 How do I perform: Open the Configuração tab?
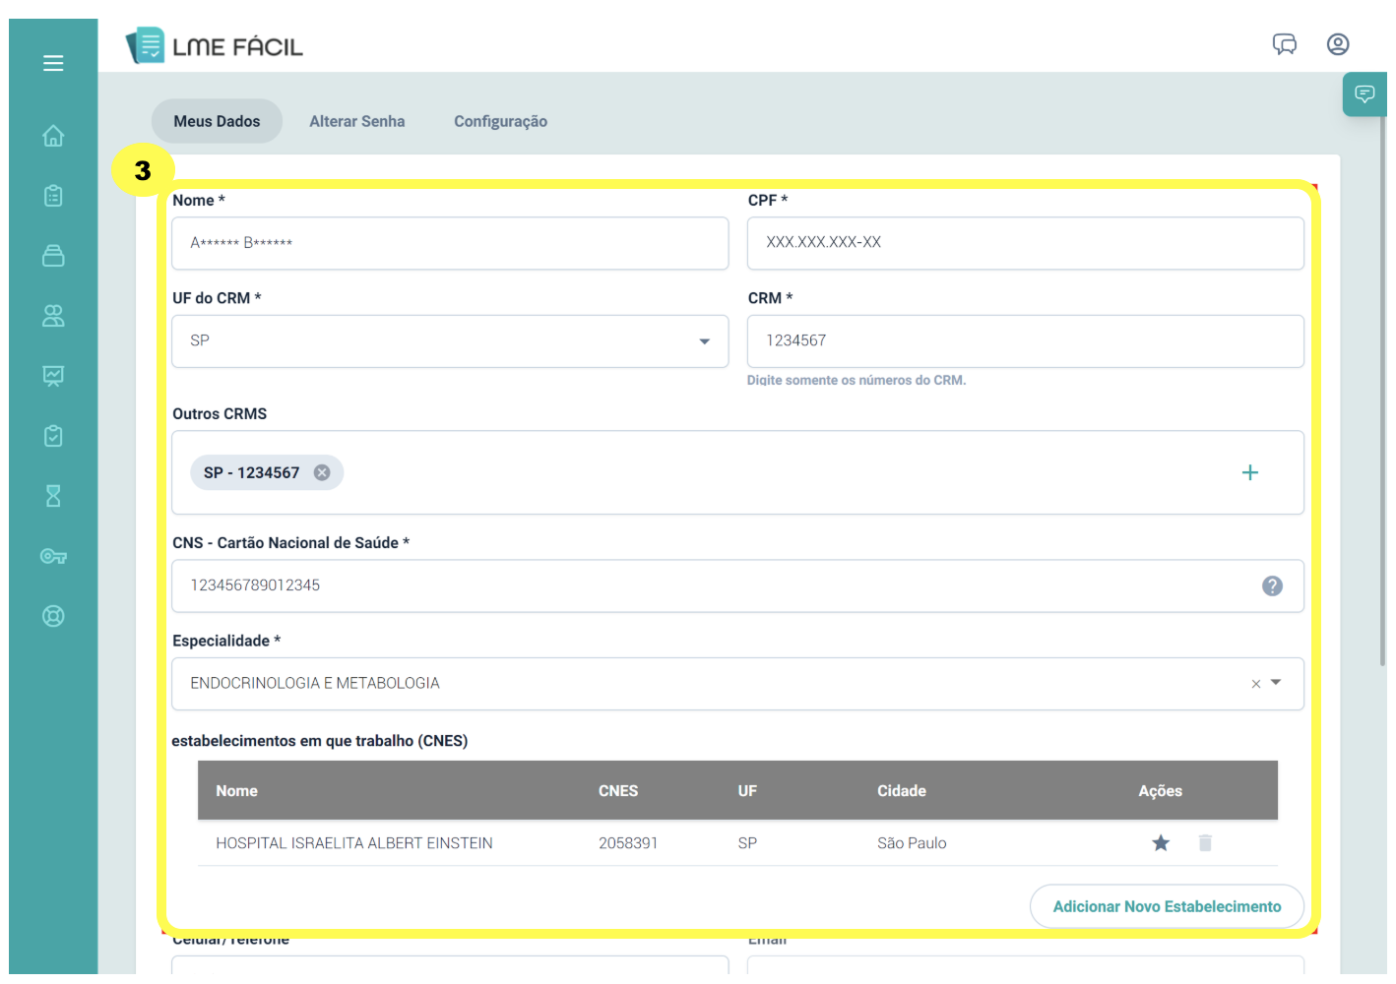click(500, 122)
